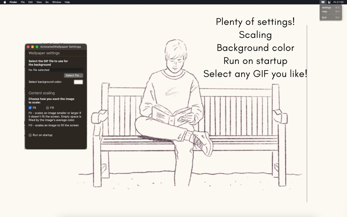Maximize the AnimatedWallpaper Settings window
The height and width of the screenshot is (217, 347).
pyautogui.click(x=37, y=47)
